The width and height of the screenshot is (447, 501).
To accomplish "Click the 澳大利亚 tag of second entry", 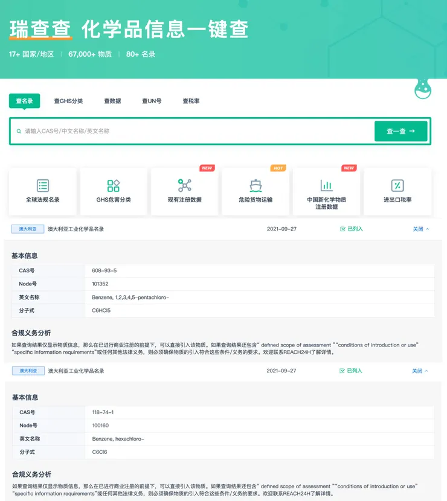I will [28, 371].
